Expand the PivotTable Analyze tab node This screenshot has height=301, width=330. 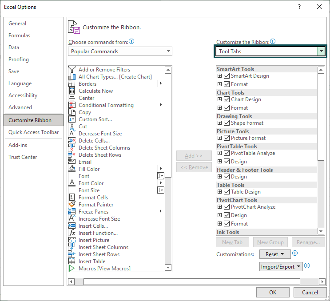219,153
